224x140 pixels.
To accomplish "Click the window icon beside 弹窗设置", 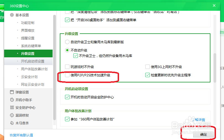I will pos(12,92).
